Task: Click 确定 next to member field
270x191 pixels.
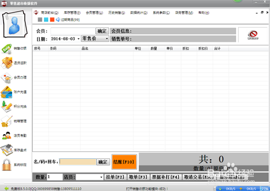Action: (x=102, y=31)
